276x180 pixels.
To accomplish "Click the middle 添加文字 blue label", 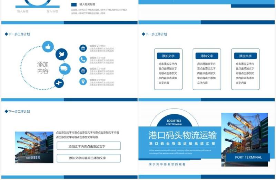I will tap(207, 56).
